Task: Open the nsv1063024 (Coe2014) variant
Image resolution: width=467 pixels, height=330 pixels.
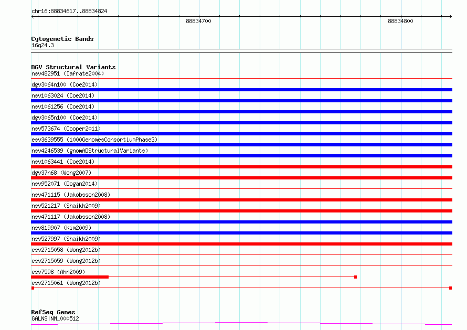Action: click(x=63, y=95)
